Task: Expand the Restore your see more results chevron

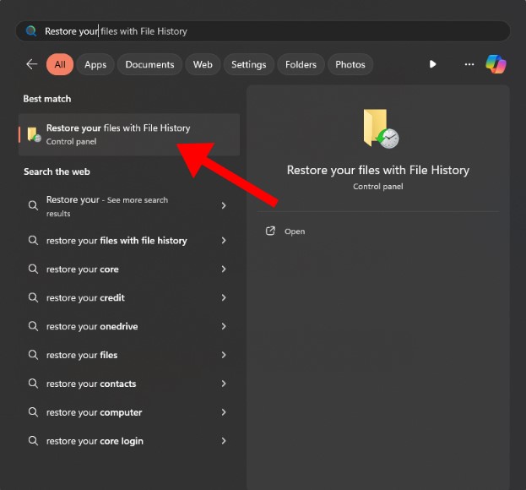Action: click(224, 205)
